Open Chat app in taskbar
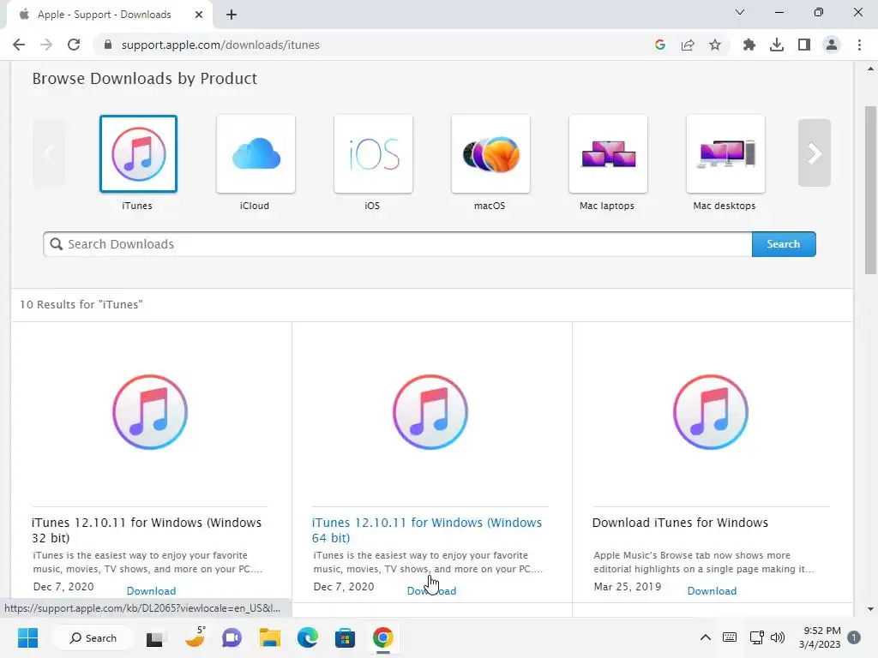878x658 pixels. coord(232,637)
